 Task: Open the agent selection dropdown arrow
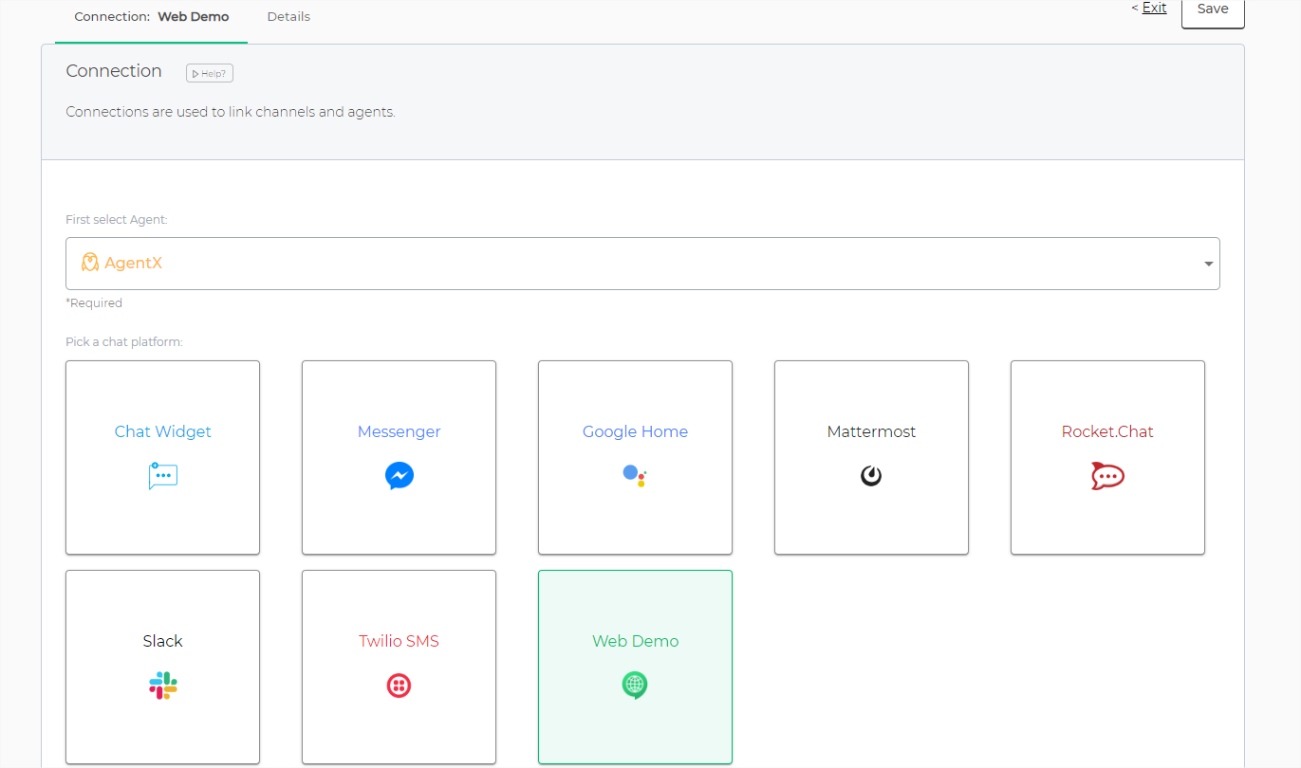1209,264
